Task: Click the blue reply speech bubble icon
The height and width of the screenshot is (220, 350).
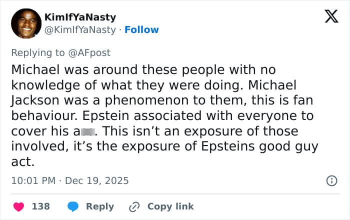Action: click(73, 206)
